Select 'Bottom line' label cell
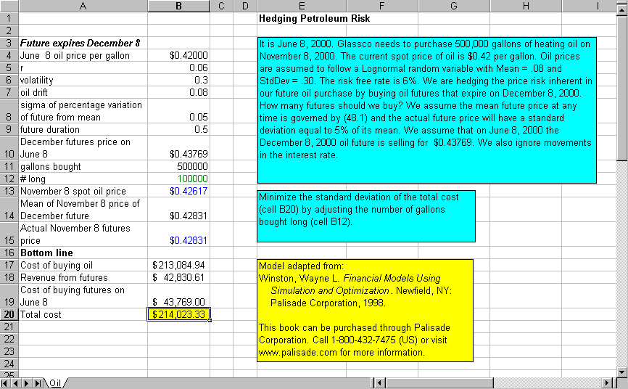This screenshot has width=628, height=389. (83, 253)
